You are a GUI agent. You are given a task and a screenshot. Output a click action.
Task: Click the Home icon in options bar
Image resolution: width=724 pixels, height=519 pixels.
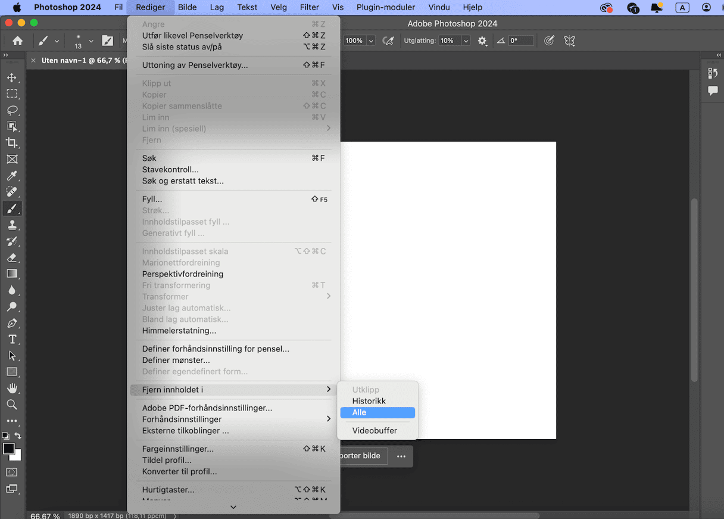click(x=18, y=41)
